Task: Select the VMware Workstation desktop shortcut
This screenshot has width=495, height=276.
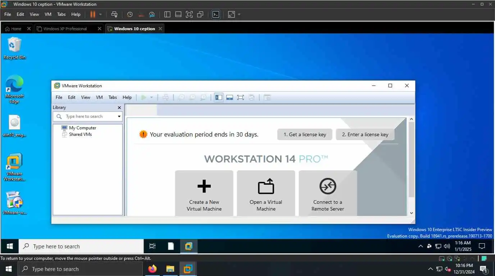Action: pyautogui.click(x=14, y=167)
